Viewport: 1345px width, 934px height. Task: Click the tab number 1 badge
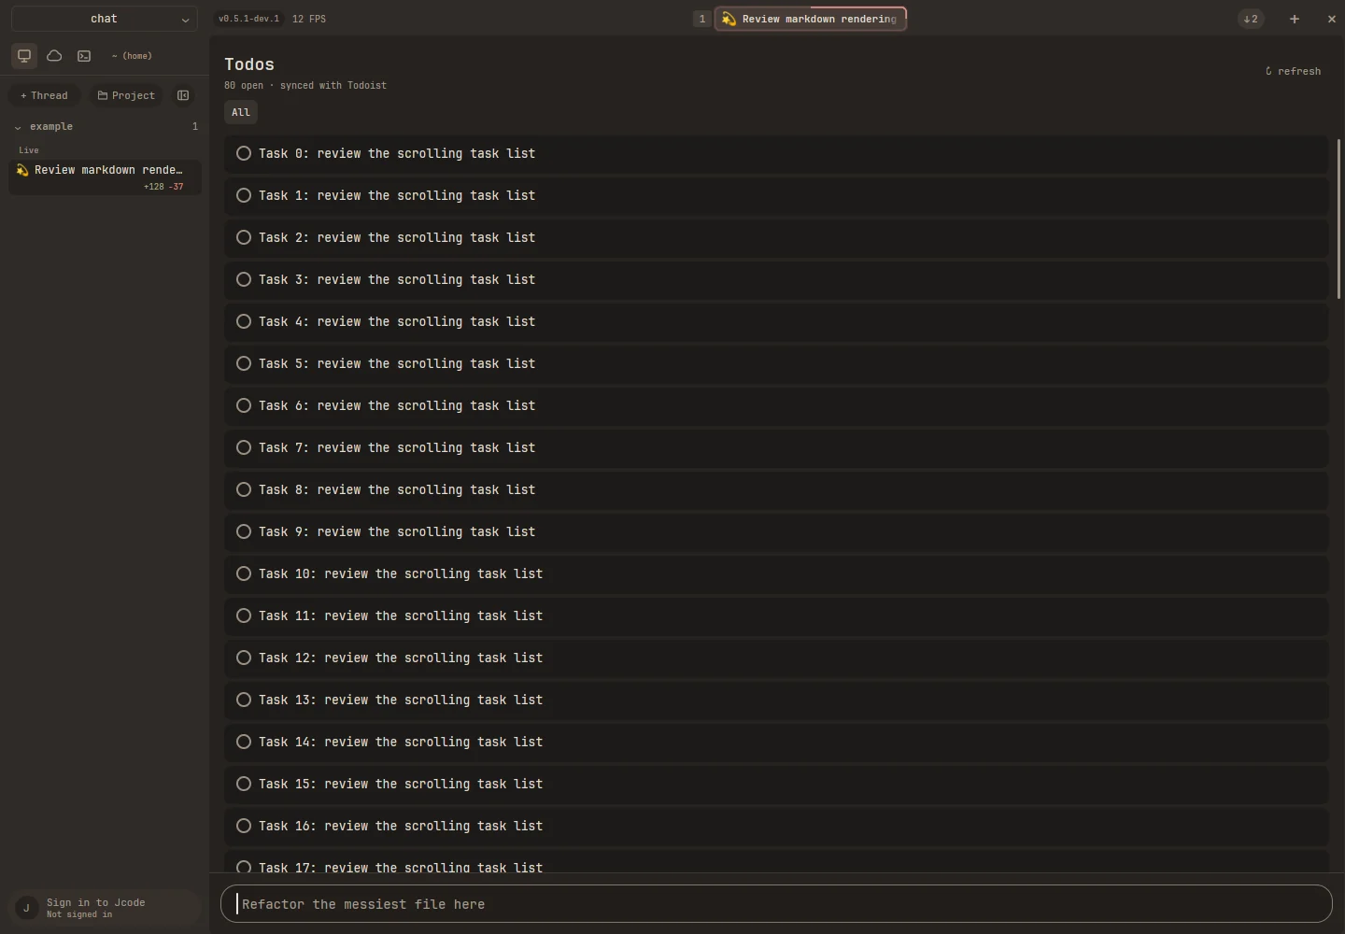(x=702, y=19)
